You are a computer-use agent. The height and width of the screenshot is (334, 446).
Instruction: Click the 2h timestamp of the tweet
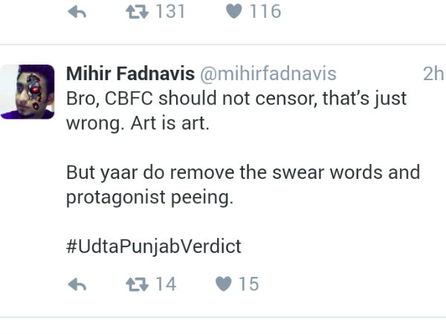(x=433, y=73)
